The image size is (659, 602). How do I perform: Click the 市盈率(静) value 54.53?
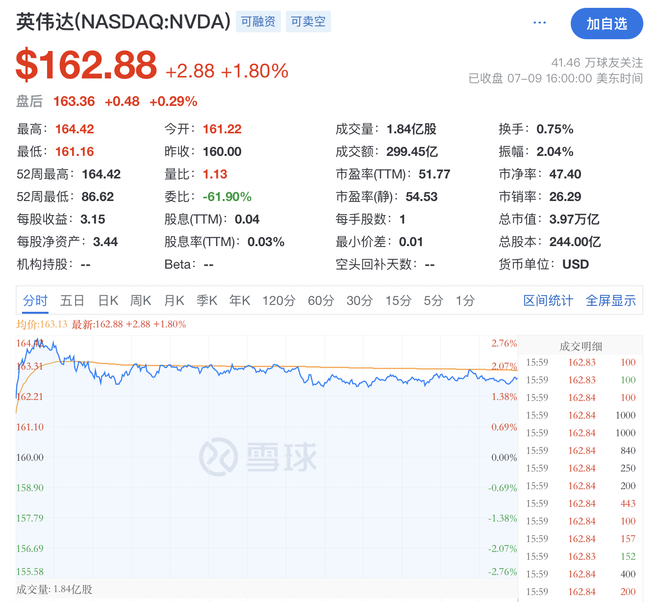pyautogui.click(x=422, y=197)
